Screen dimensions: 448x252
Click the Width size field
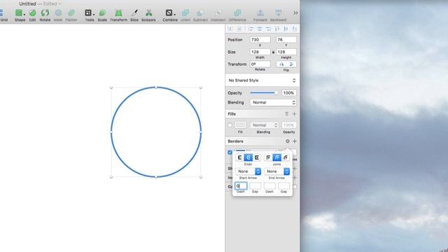coord(260,52)
